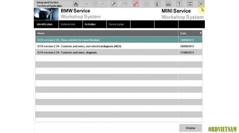The image size is (239, 133).
Task: Click the minimize-to-tray window icon
Action: pos(190,4)
